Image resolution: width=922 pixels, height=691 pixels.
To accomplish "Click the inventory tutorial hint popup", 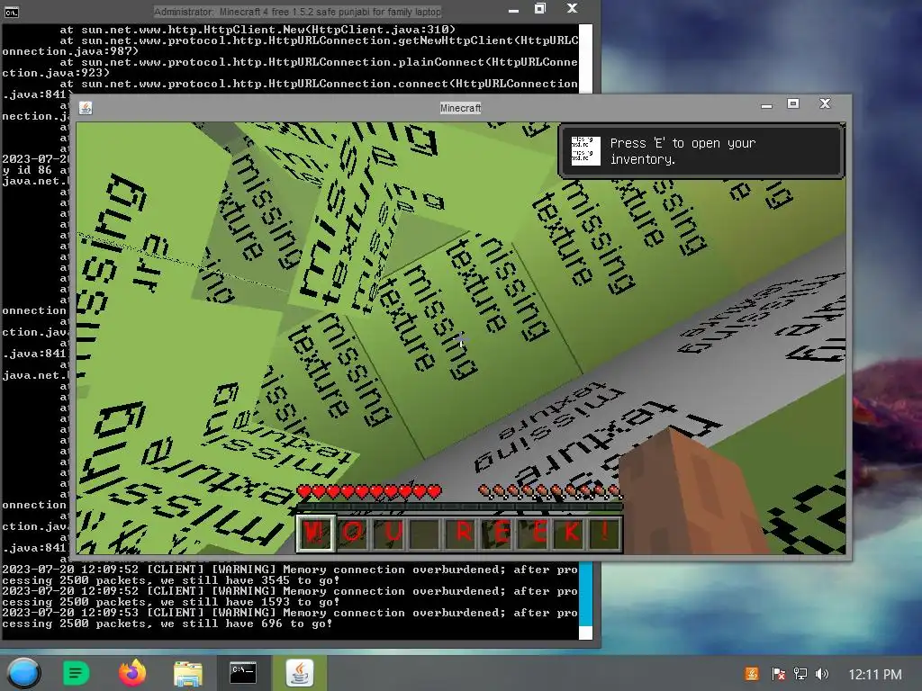I will (x=701, y=151).
